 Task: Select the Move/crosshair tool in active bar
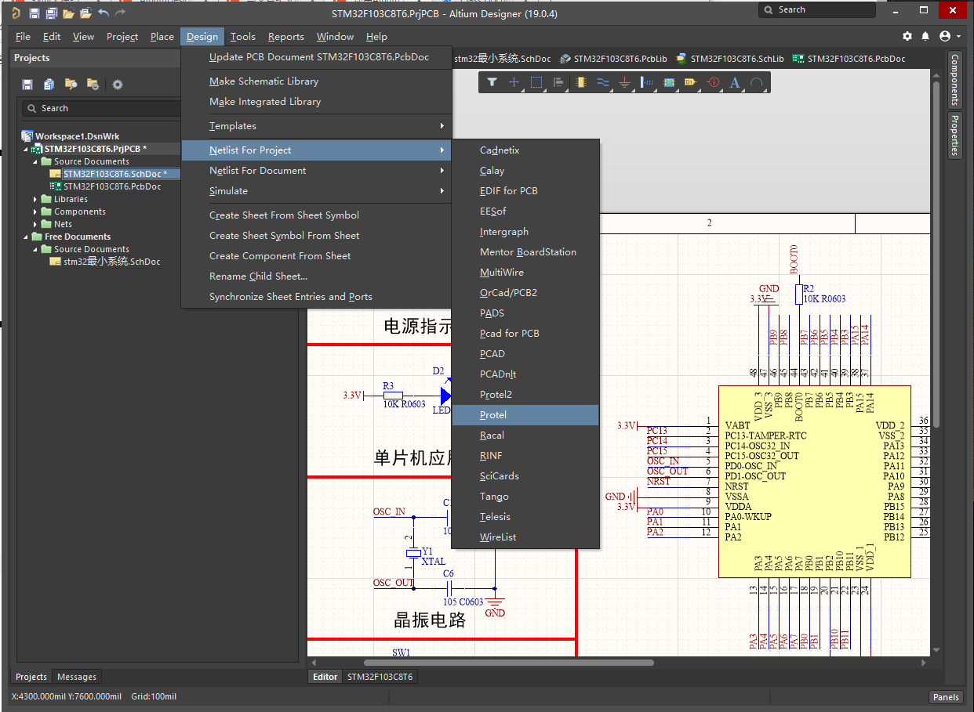pyautogui.click(x=514, y=82)
